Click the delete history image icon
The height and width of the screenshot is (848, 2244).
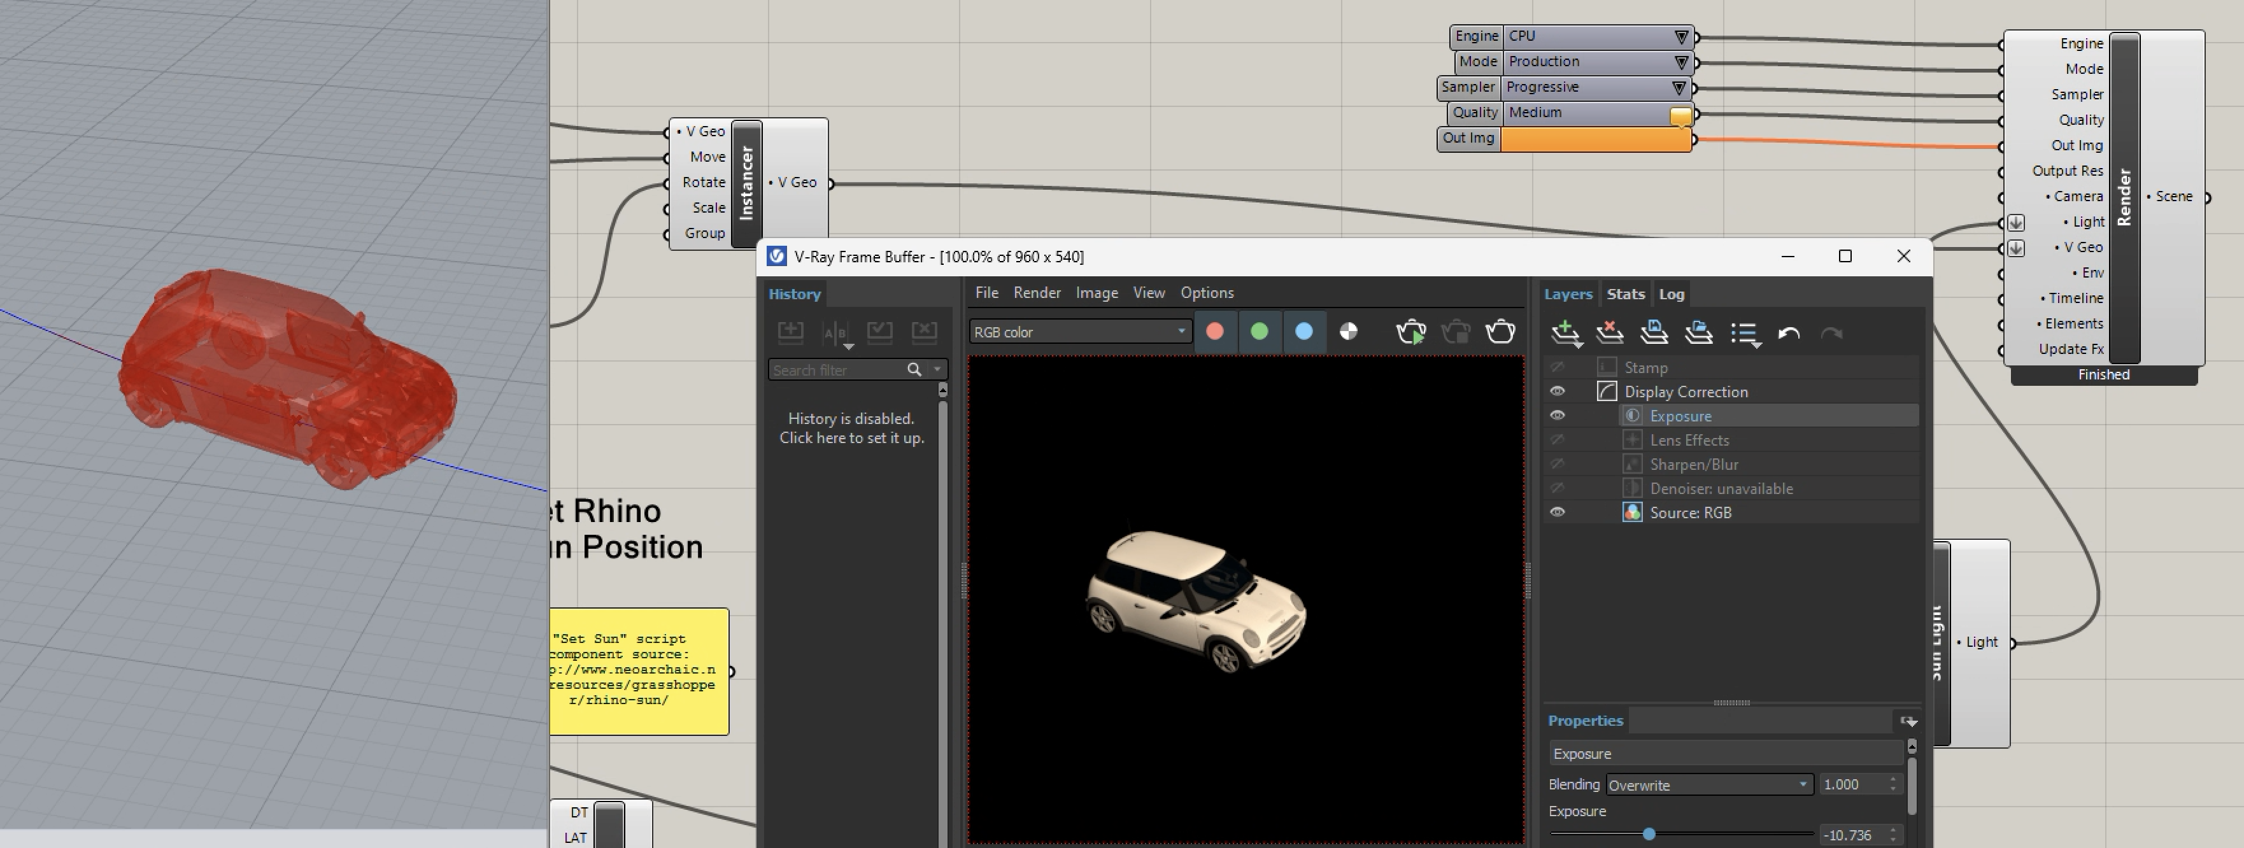(x=924, y=332)
